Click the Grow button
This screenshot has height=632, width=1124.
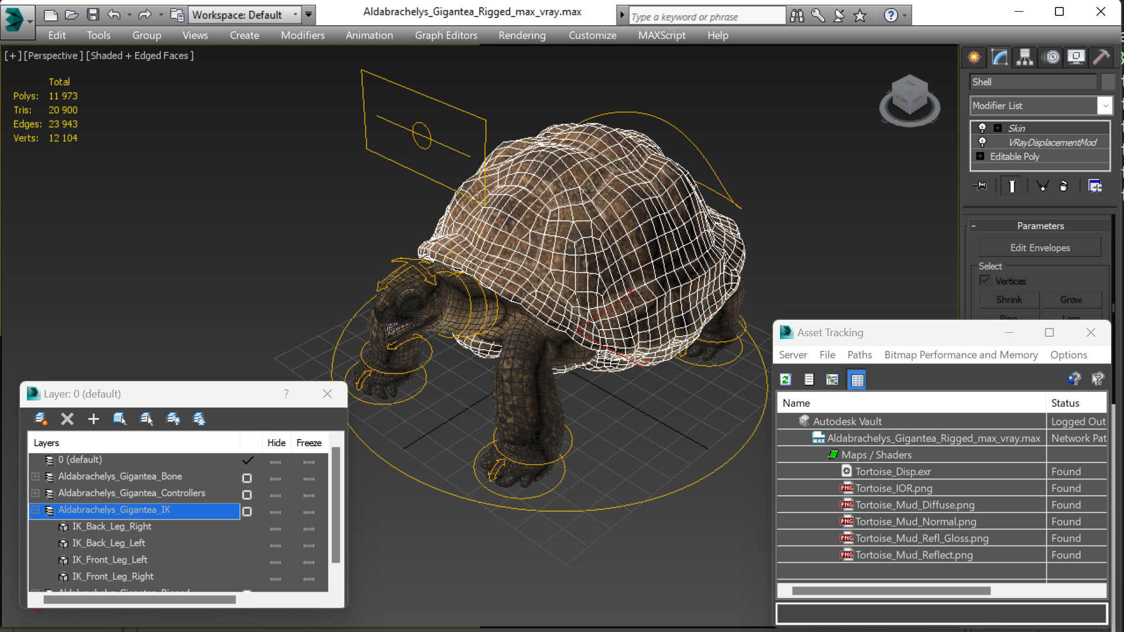[1071, 299]
